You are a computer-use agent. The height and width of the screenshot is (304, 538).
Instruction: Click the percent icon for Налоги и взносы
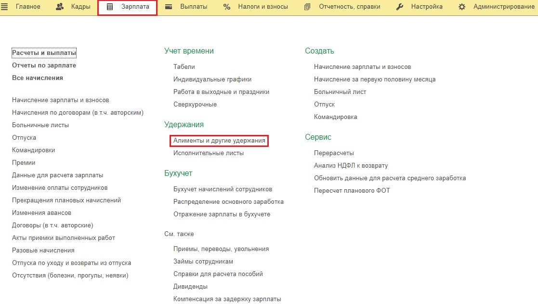tap(227, 7)
